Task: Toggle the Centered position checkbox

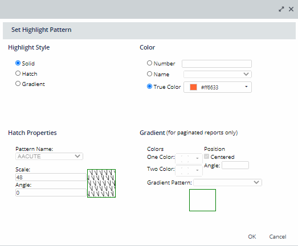Action: [207, 157]
